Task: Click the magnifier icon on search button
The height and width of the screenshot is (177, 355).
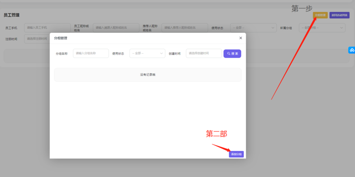Action: pyautogui.click(x=229, y=54)
